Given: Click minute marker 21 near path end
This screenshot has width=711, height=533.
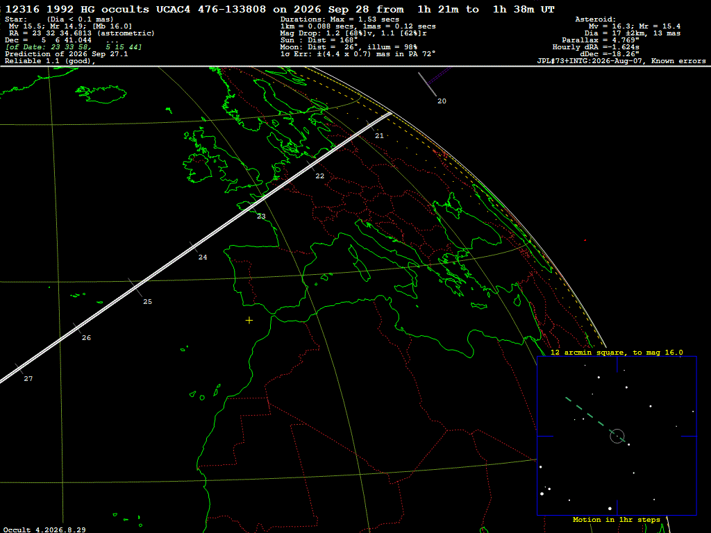Looking at the screenshot, I should (x=379, y=135).
